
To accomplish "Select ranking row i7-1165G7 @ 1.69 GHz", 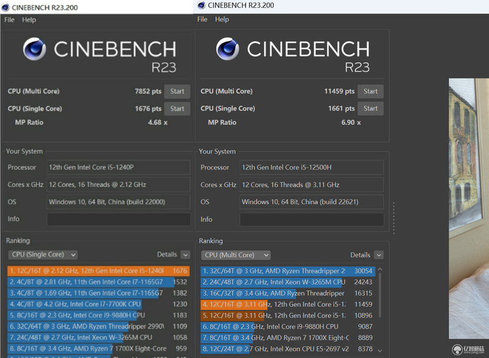I will click(x=98, y=293).
